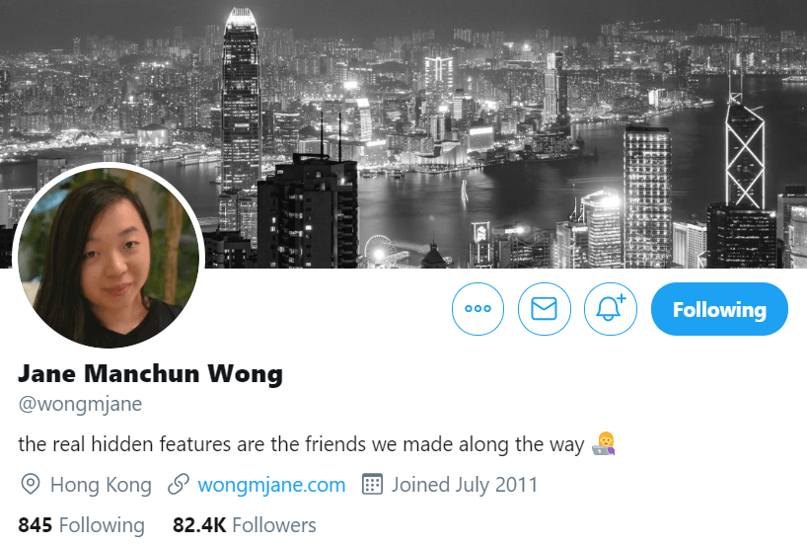Click the technologist emoji in the bio
This screenshot has height=547, width=807.
(x=603, y=443)
